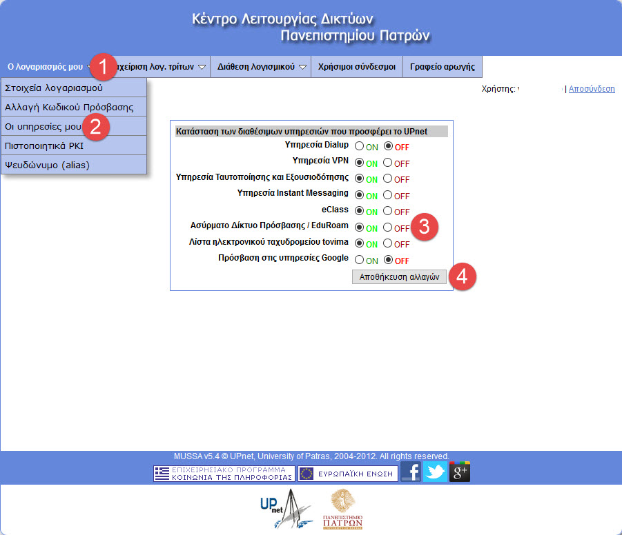The width and height of the screenshot is (622, 535).
Task: Open the Google Plus icon
Action: [460, 472]
